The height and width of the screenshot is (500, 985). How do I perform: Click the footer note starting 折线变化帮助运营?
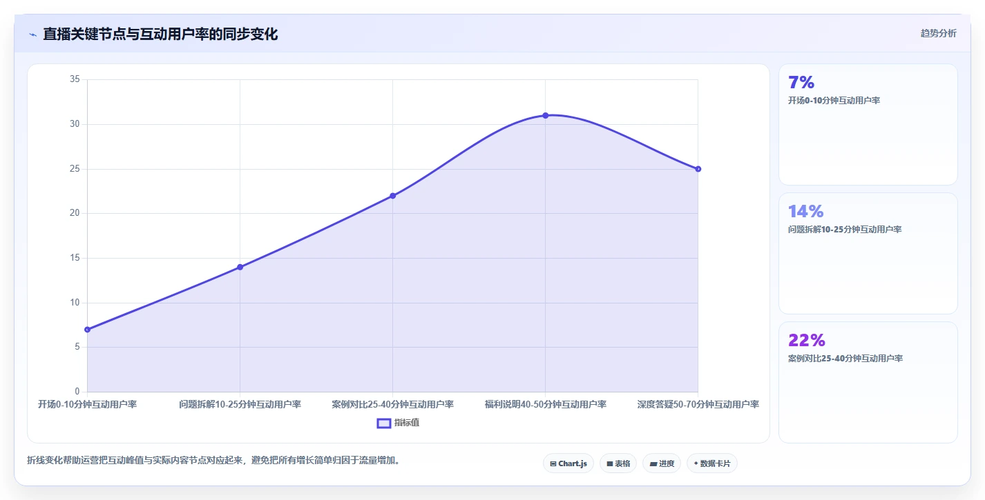pyautogui.click(x=213, y=460)
